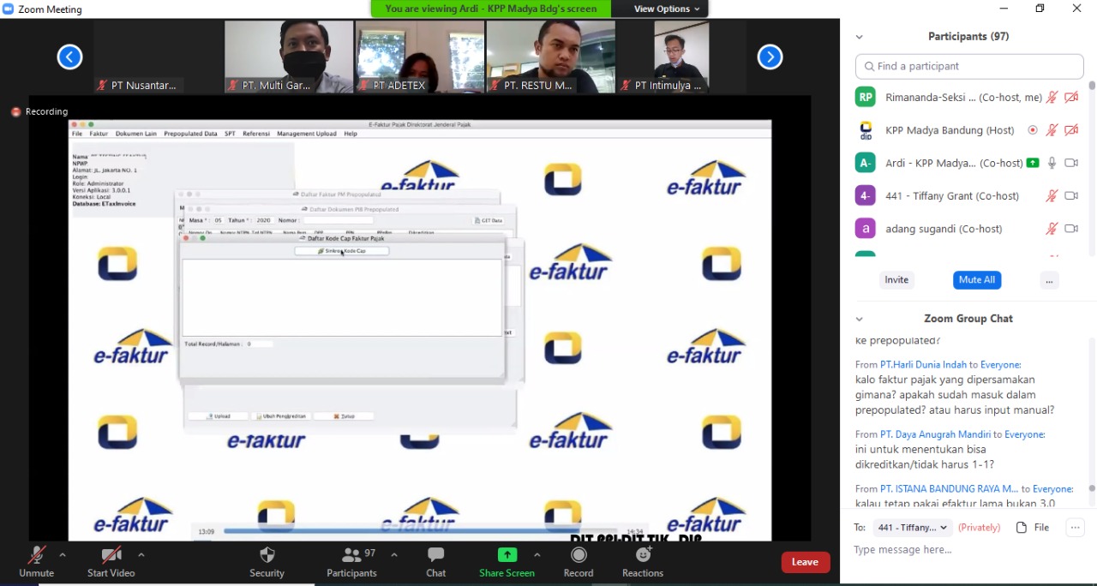Toggle mute for Tiffany Grant participant
1097x586 pixels.
pos(1052,196)
